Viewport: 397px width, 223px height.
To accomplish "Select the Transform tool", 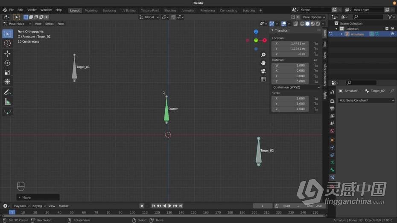I will point(7,82).
